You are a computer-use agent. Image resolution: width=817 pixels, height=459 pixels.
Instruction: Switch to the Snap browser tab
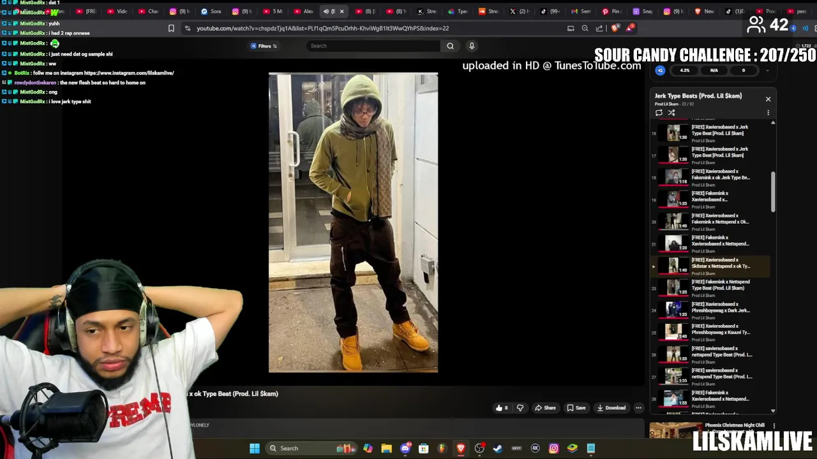click(x=643, y=11)
